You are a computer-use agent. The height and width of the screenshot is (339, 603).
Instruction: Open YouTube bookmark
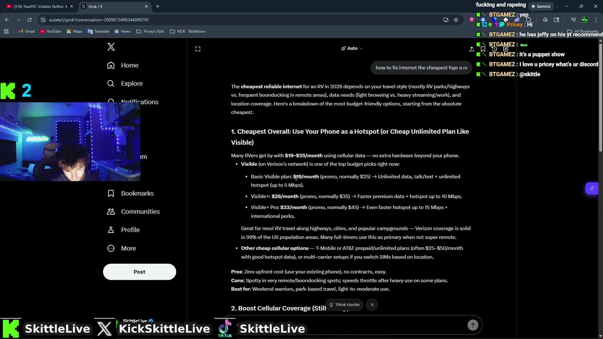(x=50, y=32)
